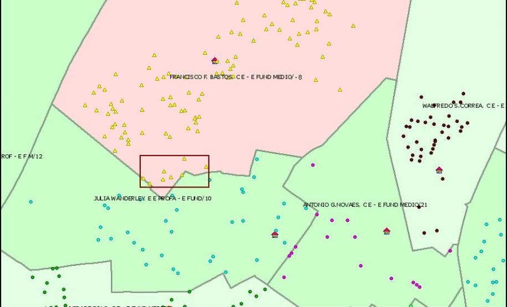Select the dark dot left of Walfredo label
Viewport: 507px width, 307px height.
point(421,97)
